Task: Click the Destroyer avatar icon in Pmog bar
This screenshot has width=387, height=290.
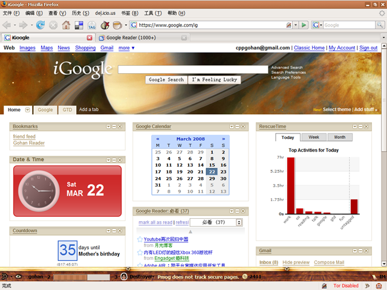Action: click(x=124, y=277)
